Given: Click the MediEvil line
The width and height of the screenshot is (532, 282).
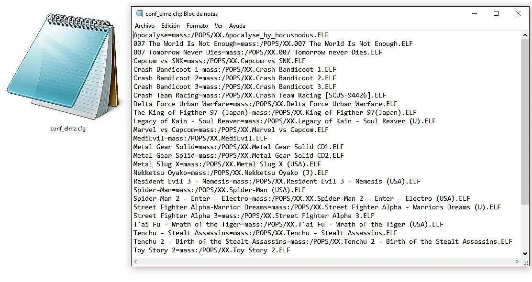Looking at the screenshot, I should point(200,138).
